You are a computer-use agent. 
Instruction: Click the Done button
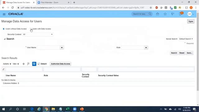(191, 21)
